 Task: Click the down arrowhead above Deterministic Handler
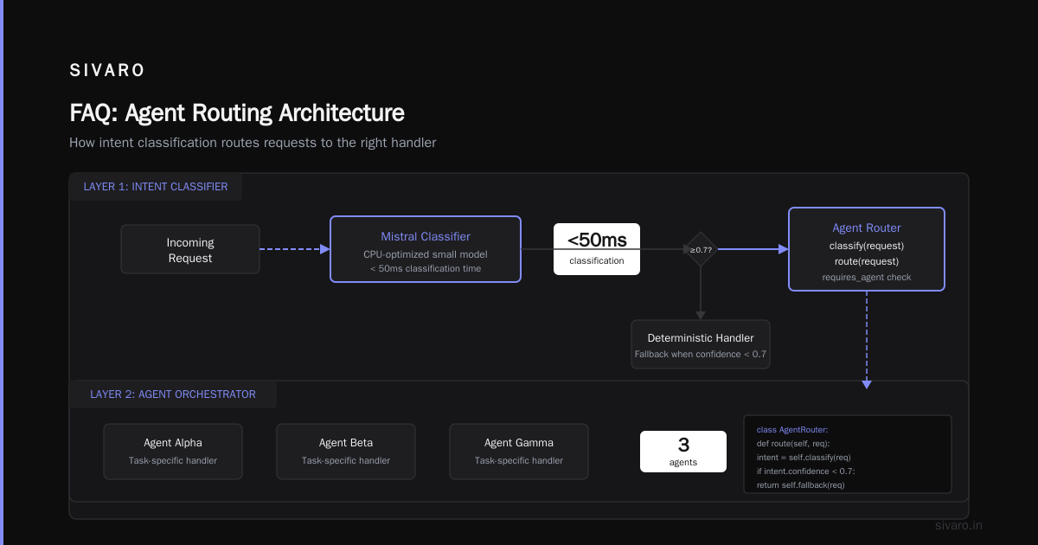[x=701, y=315]
